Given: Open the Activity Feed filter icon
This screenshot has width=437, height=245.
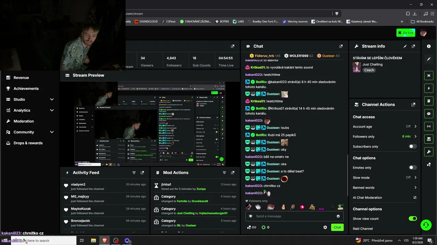Looking at the screenshot, I should 134,173.
